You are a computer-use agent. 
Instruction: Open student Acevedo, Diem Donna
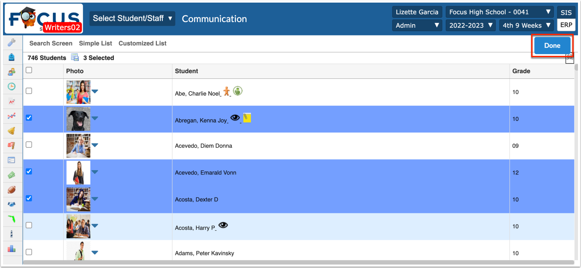[x=204, y=146]
